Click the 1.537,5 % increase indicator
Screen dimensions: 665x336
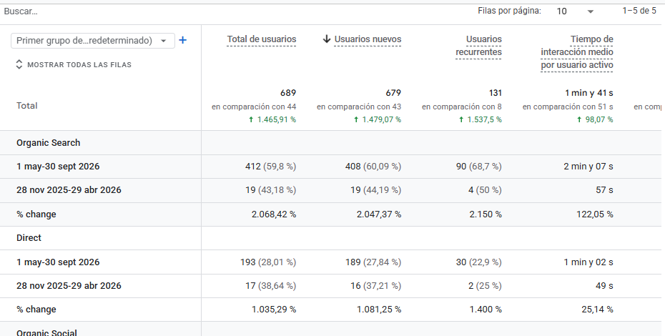click(480, 119)
